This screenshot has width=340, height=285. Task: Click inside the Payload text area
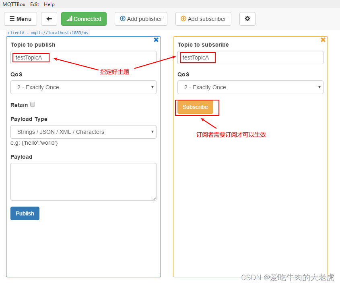pos(83,182)
